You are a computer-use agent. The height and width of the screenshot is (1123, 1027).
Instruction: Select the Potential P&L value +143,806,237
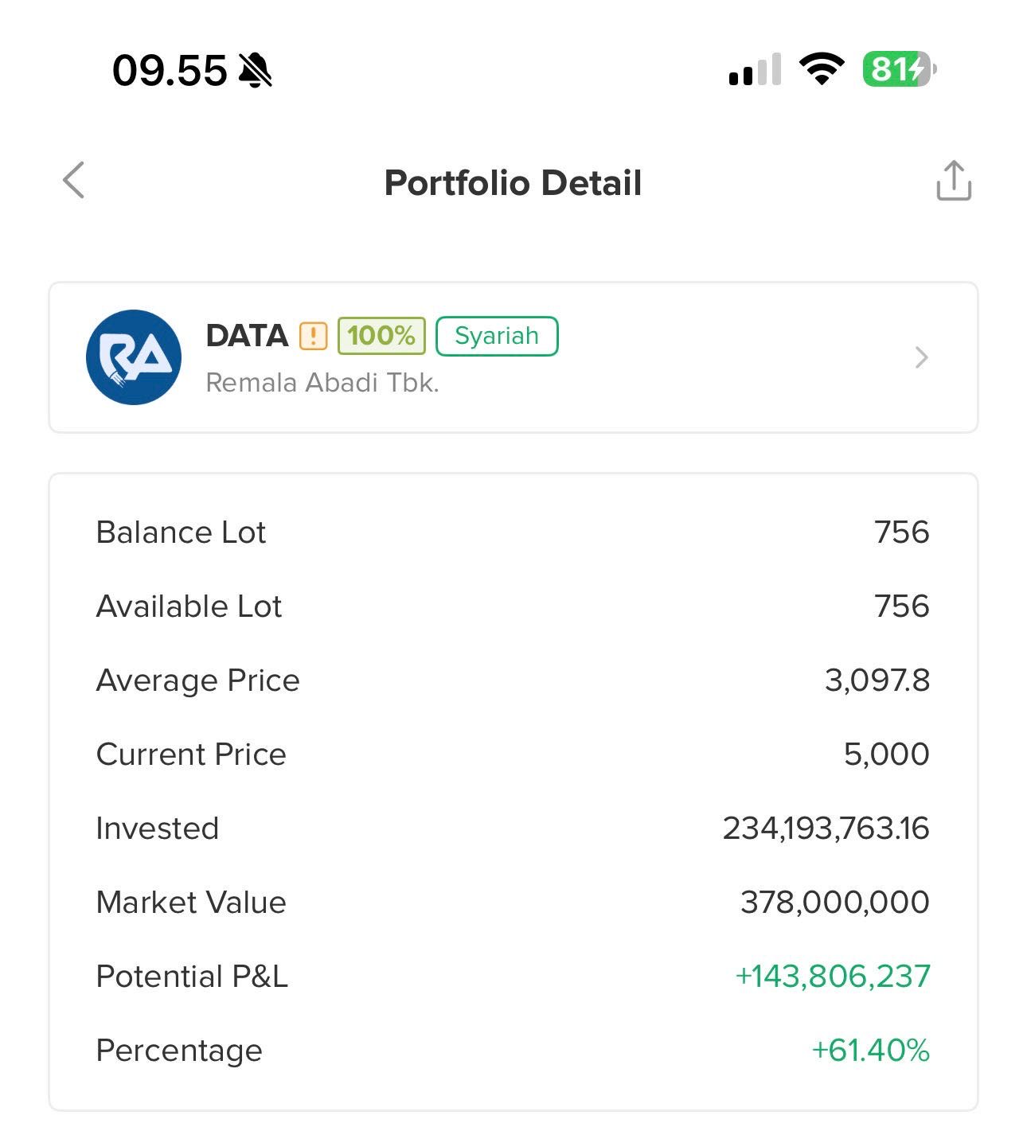pyautogui.click(x=832, y=976)
